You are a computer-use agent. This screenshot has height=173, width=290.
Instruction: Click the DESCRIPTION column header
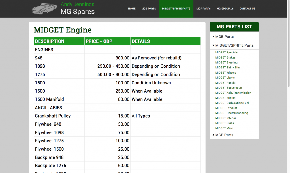coord(59,41)
